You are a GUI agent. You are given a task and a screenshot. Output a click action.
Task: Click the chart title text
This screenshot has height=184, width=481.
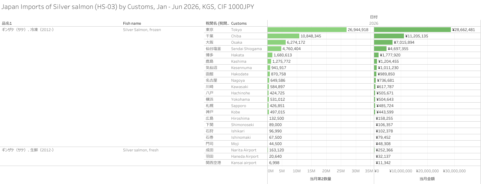coord(127,7)
